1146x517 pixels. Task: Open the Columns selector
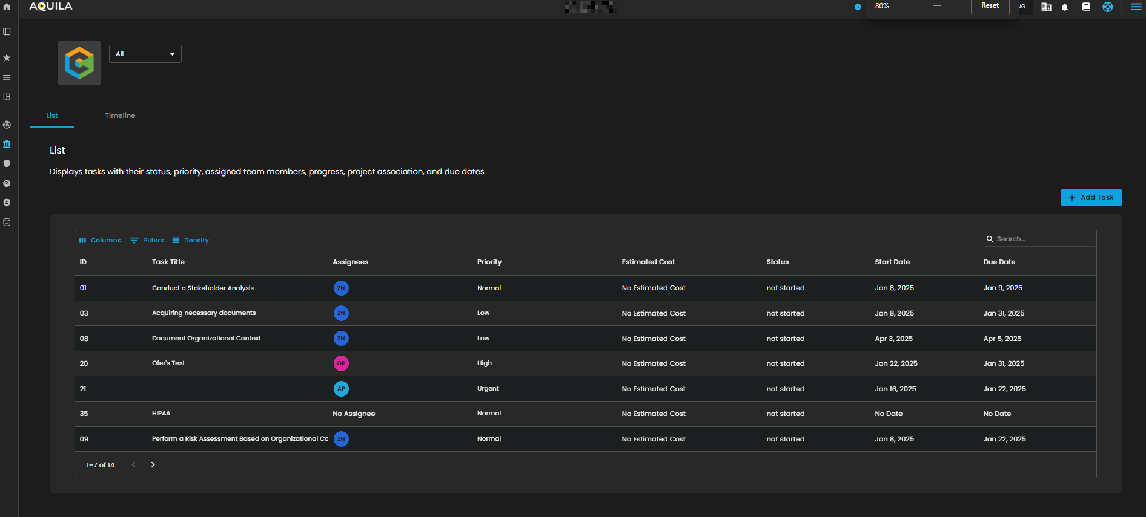pyautogui.click(x=100, y=240)
